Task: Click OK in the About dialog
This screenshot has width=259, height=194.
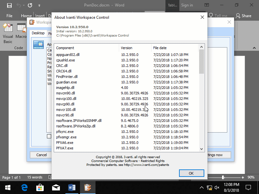Action: pos(191,173)
